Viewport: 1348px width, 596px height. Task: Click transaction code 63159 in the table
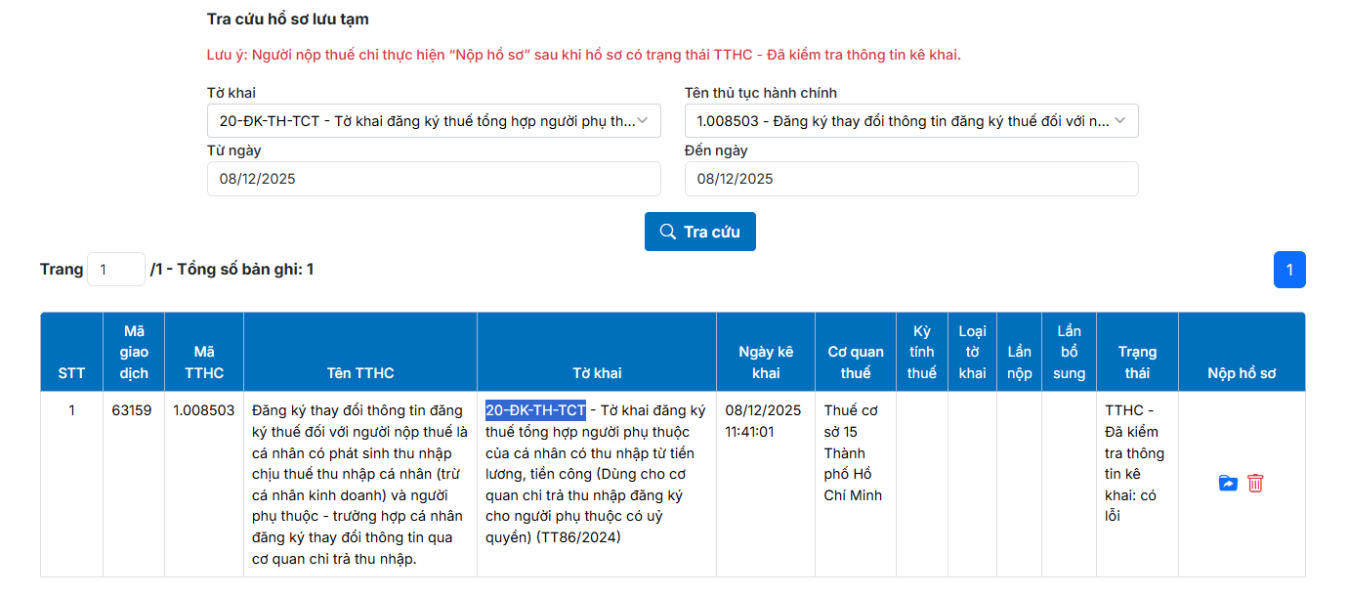132,410
